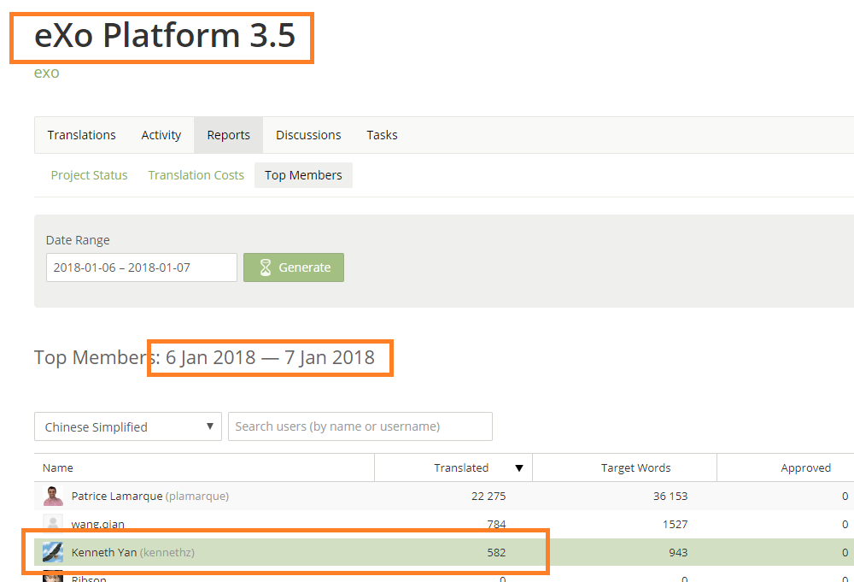Image resolution: width=854 pixels, height=582 pixels.
Task: Click Kenneth Yan's name
Action: 104,553
